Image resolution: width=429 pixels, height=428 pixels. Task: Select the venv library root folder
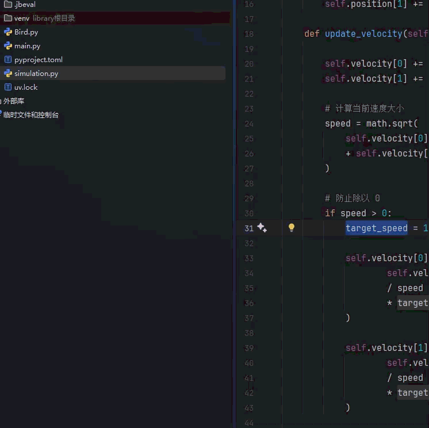115,18
